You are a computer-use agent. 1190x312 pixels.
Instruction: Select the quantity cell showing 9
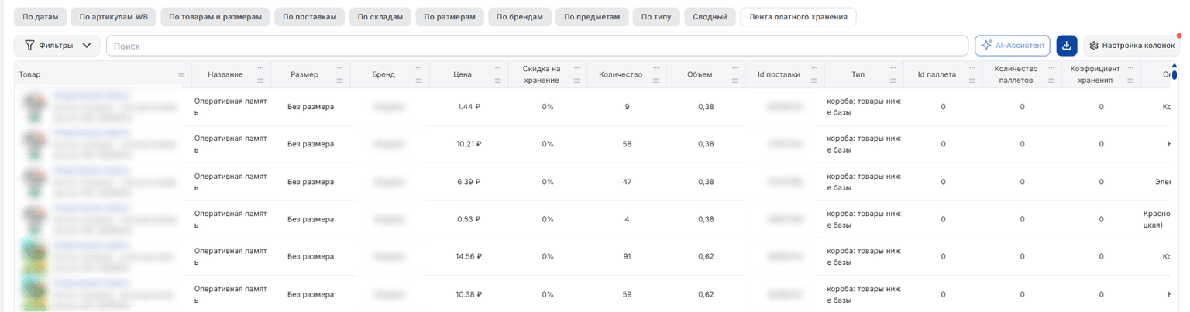[x=627, y=107]
